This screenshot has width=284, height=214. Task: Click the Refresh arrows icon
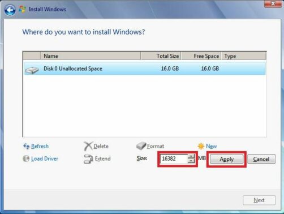[x=26, y=146]
